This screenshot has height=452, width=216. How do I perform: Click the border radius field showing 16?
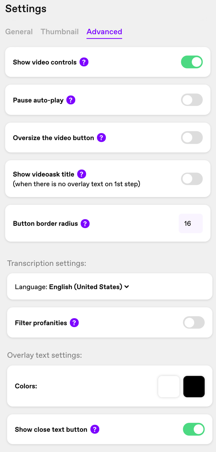coord(191,223)
